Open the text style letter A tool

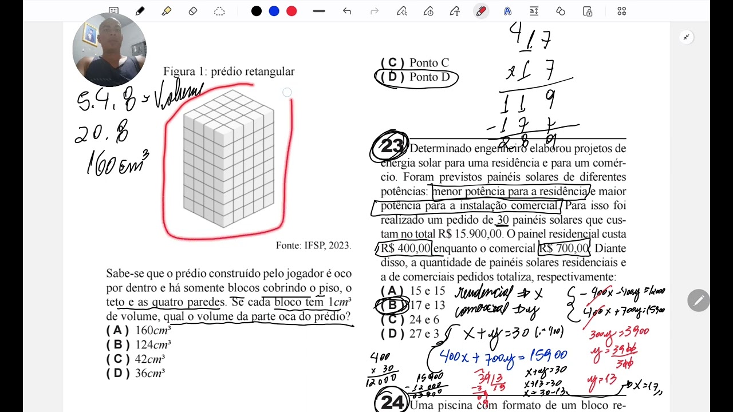[507, 11]
